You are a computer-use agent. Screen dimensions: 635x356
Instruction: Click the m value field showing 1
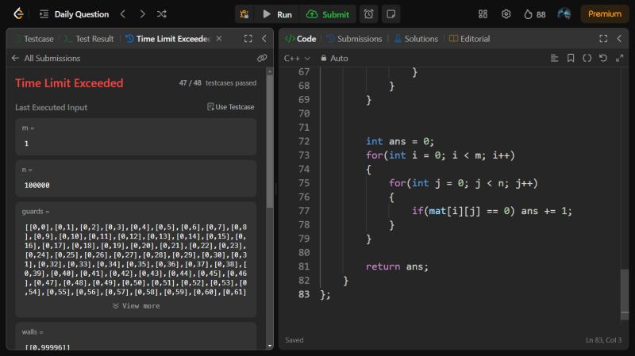click(x=136, y=144)
